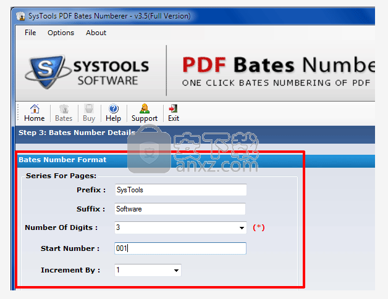Click the 'Start Number :' label
The image size is (388, 299).
pos(70,248)
